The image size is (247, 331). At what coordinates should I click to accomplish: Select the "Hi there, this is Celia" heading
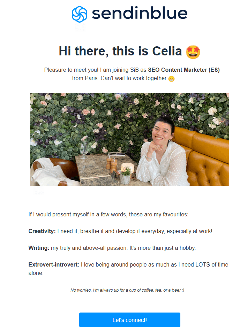[x=120, y=51]
